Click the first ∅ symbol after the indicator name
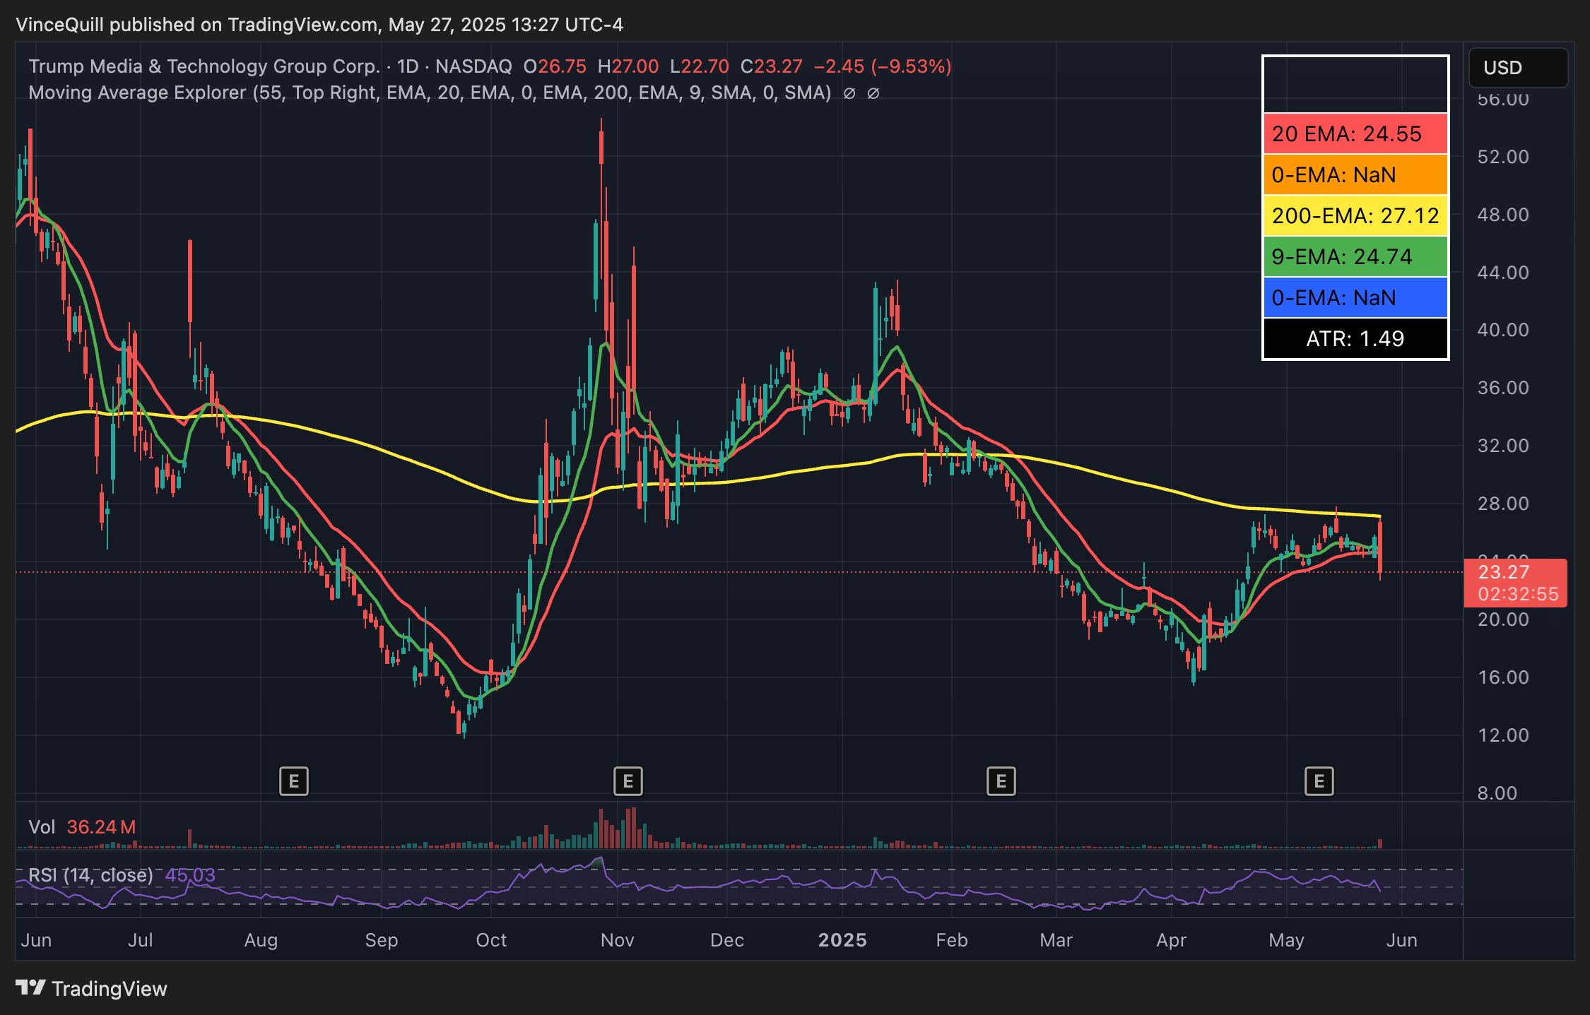1590x1015 pixels. coord(849,93)
